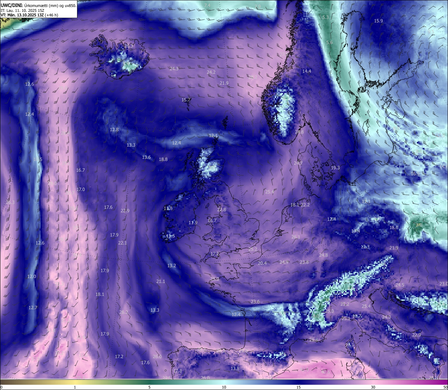Screen dimensions: 448x390
Task: Click the 26.1 value label
Action: click(296, 237)
